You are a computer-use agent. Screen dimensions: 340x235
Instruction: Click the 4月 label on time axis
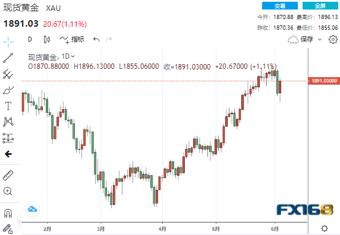(x=162, y=229)
